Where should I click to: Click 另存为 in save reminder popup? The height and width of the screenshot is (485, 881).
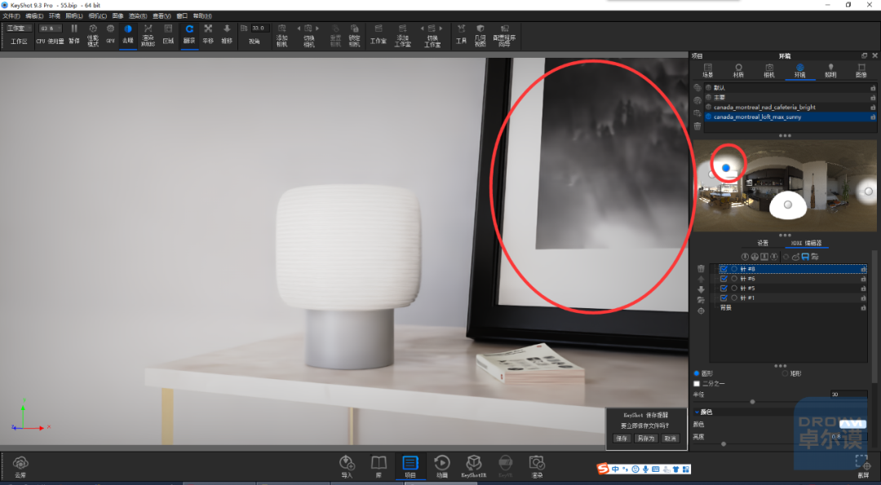[646, 439]
